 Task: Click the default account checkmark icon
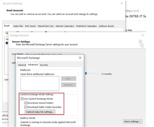point(7,43)
